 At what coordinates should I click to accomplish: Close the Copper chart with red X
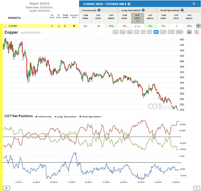click(x=196, y=32)
